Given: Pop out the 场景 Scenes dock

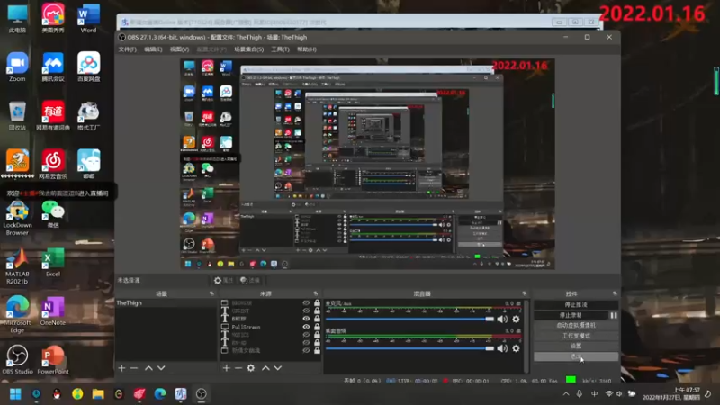Looking at the screenshot, I should [x=211, y=293].
